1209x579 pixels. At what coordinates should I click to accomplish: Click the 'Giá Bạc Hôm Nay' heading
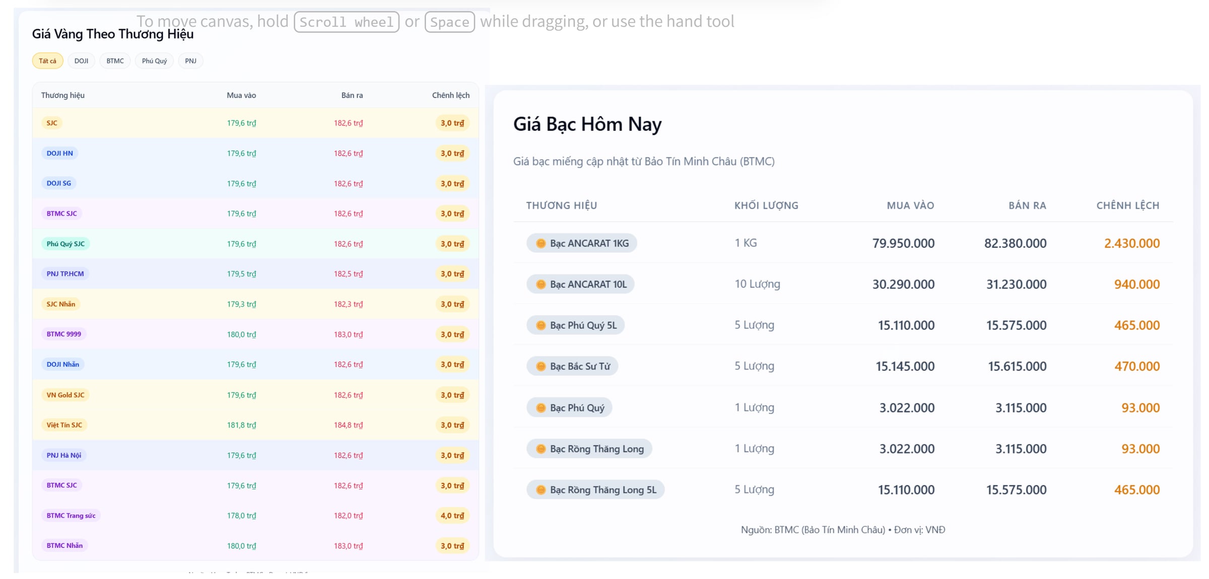pyautogui.click(x=587, y=124)
